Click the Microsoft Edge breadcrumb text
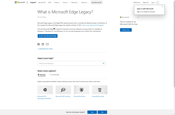 pos(42,17)
